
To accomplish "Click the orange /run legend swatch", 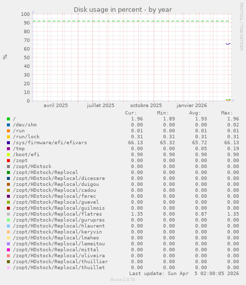I will (8, 131).
